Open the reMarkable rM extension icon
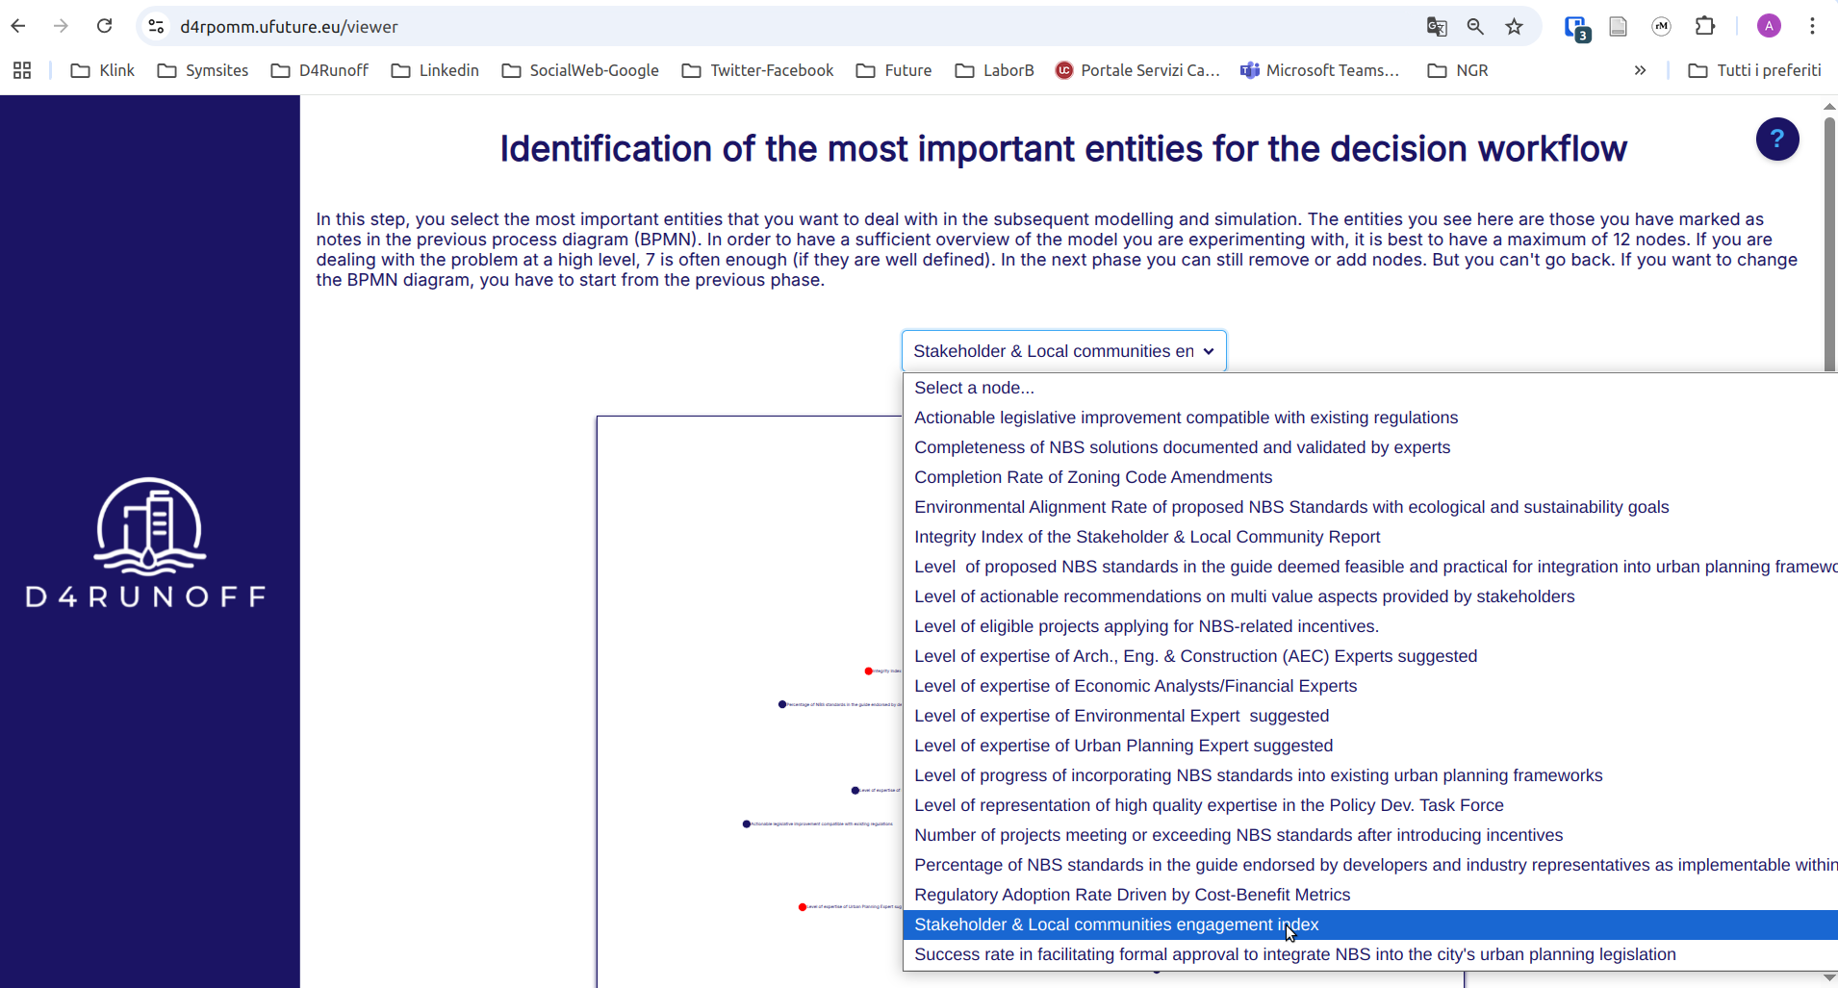Viewport: 1838px width, 988px height. point(1662,26)
